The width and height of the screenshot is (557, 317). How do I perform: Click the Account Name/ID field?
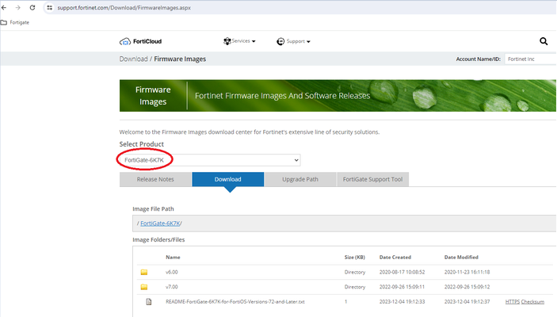530,59
